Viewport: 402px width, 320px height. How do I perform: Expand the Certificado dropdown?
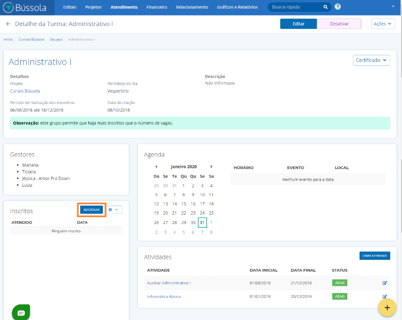[371, 60]
